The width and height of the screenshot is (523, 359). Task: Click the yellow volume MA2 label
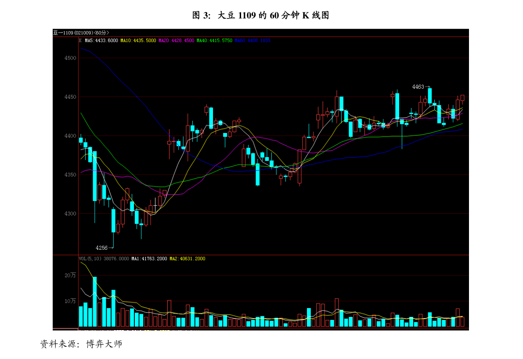[x=187, y=259]
